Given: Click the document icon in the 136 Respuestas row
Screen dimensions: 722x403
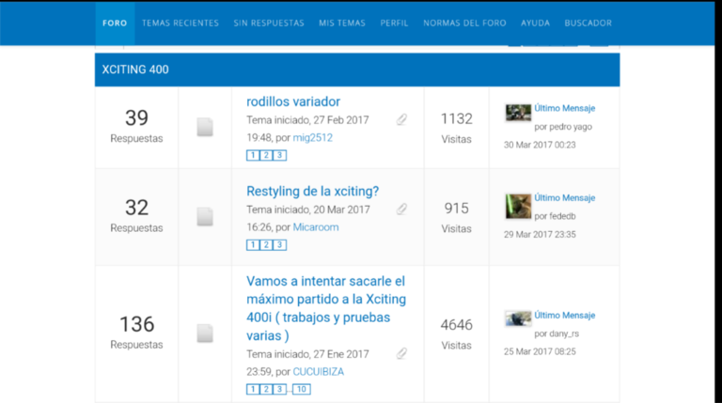Looking at the screenshot, I should (205, 333).
